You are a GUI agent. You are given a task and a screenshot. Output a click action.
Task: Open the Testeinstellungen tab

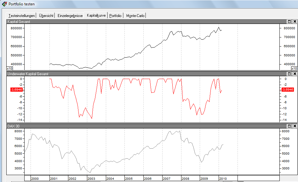[22, 15]
